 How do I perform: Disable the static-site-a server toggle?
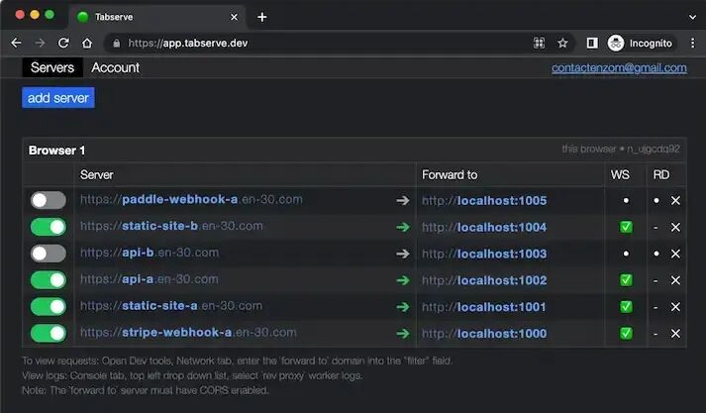(49, 307)
